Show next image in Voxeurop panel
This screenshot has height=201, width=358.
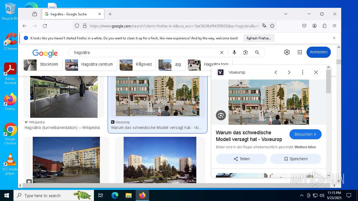[x=289, y=72]
